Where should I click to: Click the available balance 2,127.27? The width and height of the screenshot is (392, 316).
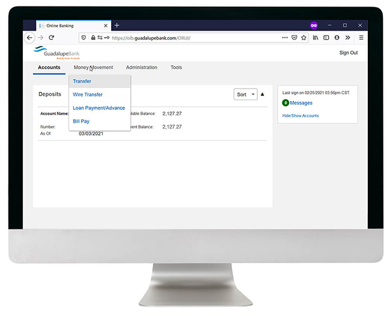click(172, 114)
